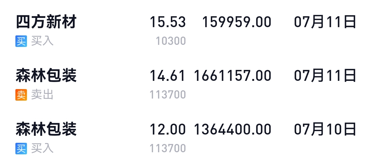Select the 卖出 label under 森林包装

click(42, 95)
